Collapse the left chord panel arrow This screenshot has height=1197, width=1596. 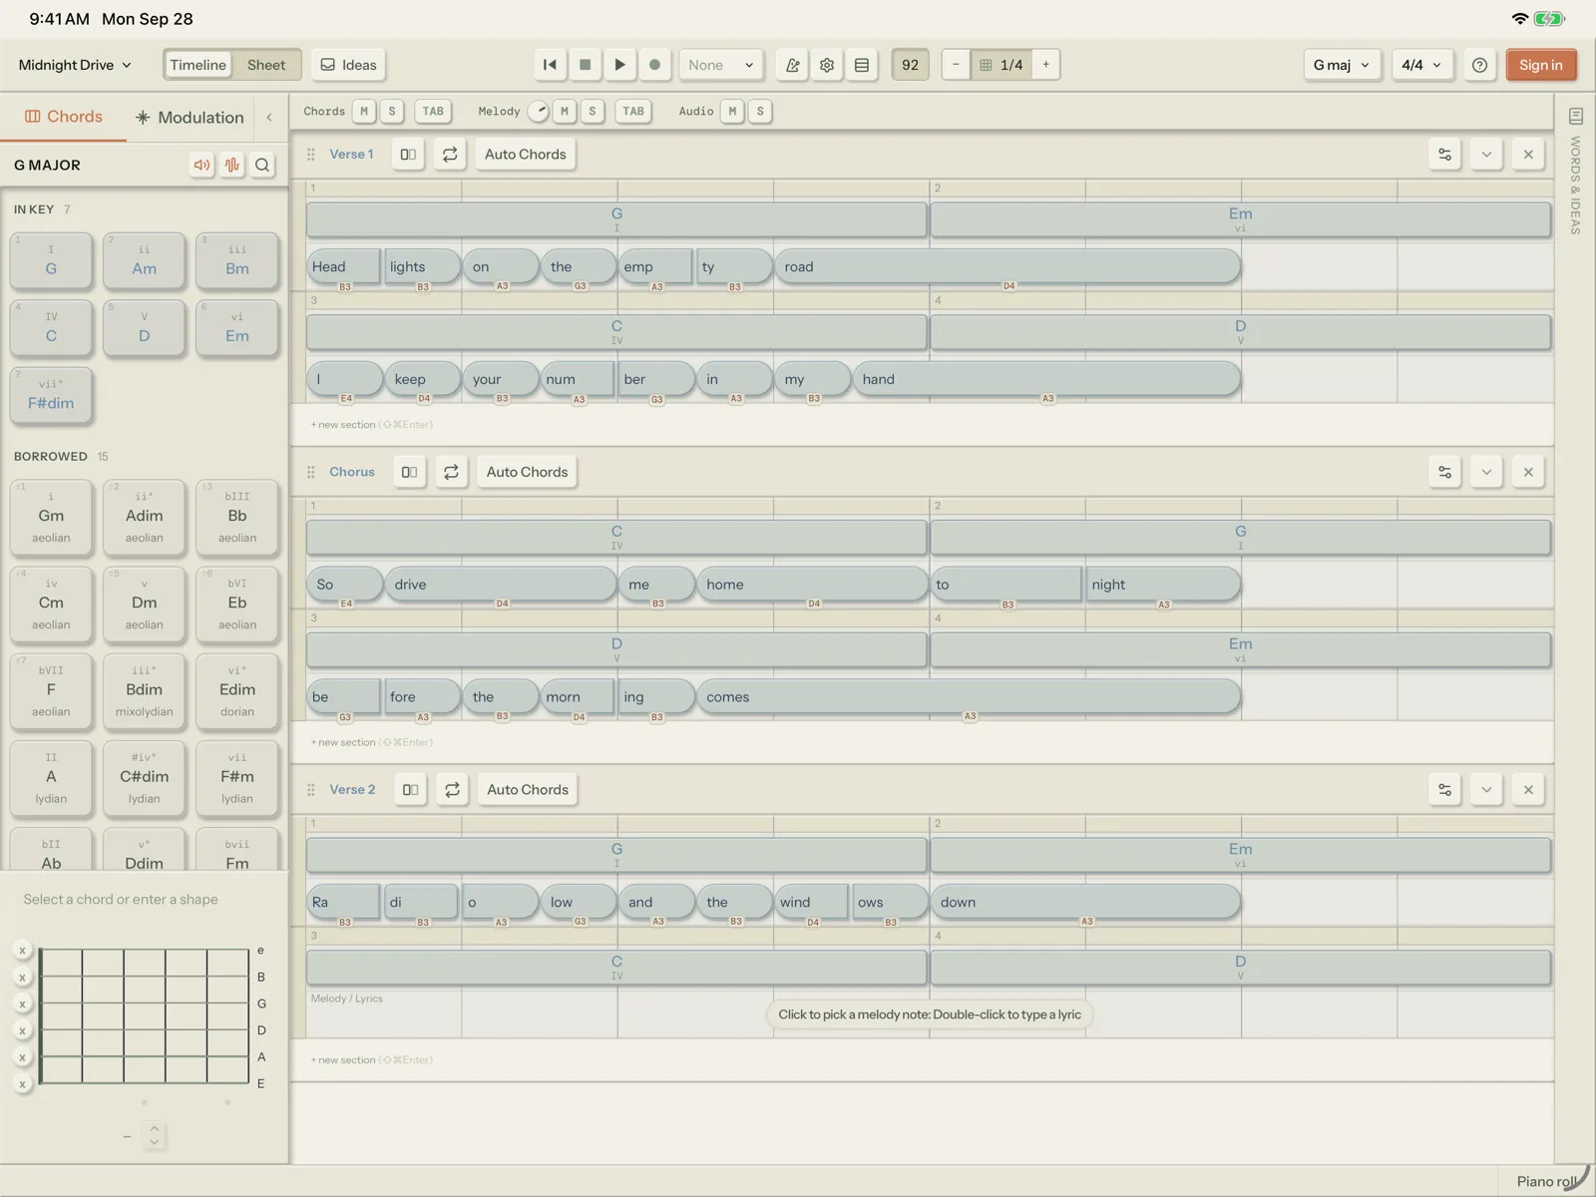(x=269, y=117)
